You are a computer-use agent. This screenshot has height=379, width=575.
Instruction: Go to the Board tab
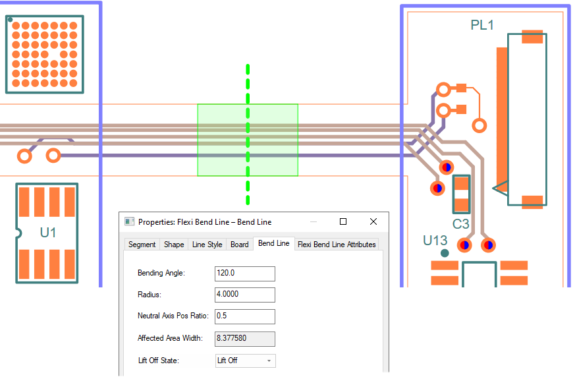tap(239, 245)
